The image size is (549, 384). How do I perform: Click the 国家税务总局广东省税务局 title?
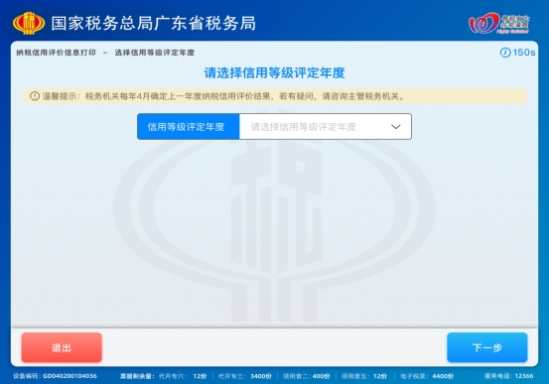click(x=154, y=24)
